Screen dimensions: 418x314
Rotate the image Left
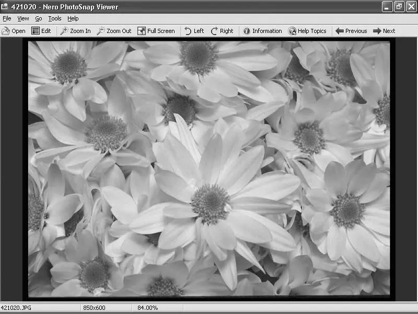click(x=194, y=31)
